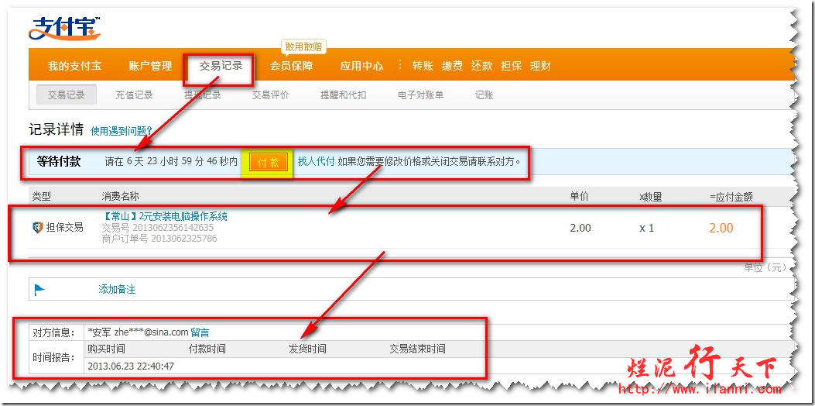Click the 单价 column header
Image resolution: width=815 pixels, height=406 pixels.
(x=580, y=196)
